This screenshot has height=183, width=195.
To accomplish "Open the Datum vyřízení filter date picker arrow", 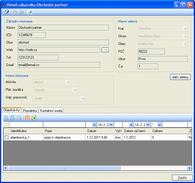I will pos(148,125).
